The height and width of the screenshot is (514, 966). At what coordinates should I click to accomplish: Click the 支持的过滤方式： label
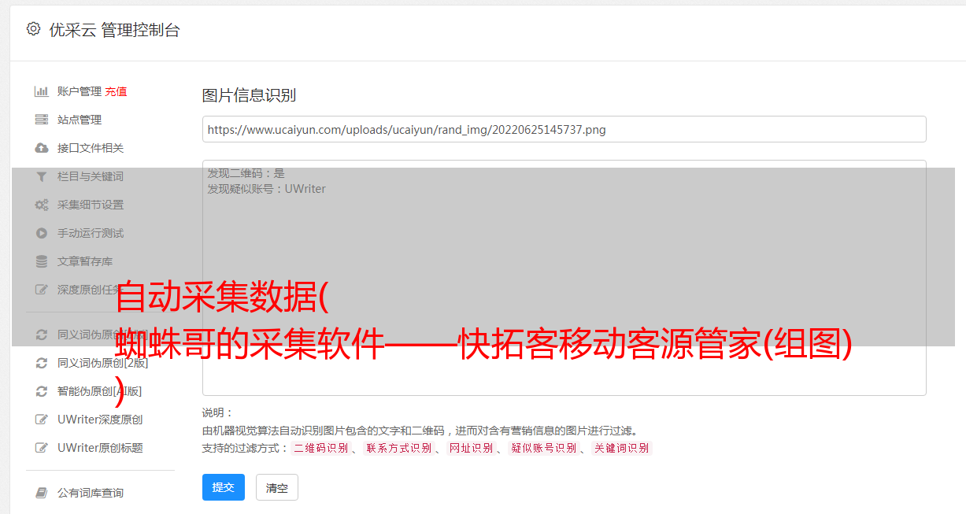[246, 448]
